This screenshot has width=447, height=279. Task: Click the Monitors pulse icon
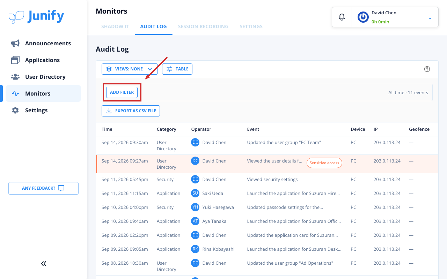click(15, 93)
